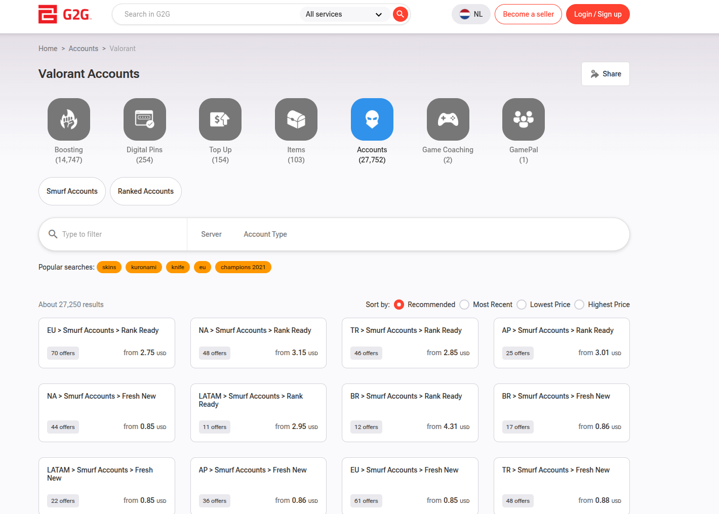The image size is (719, 514).
Task: Expand the All services dropdown
Action: 344,14
